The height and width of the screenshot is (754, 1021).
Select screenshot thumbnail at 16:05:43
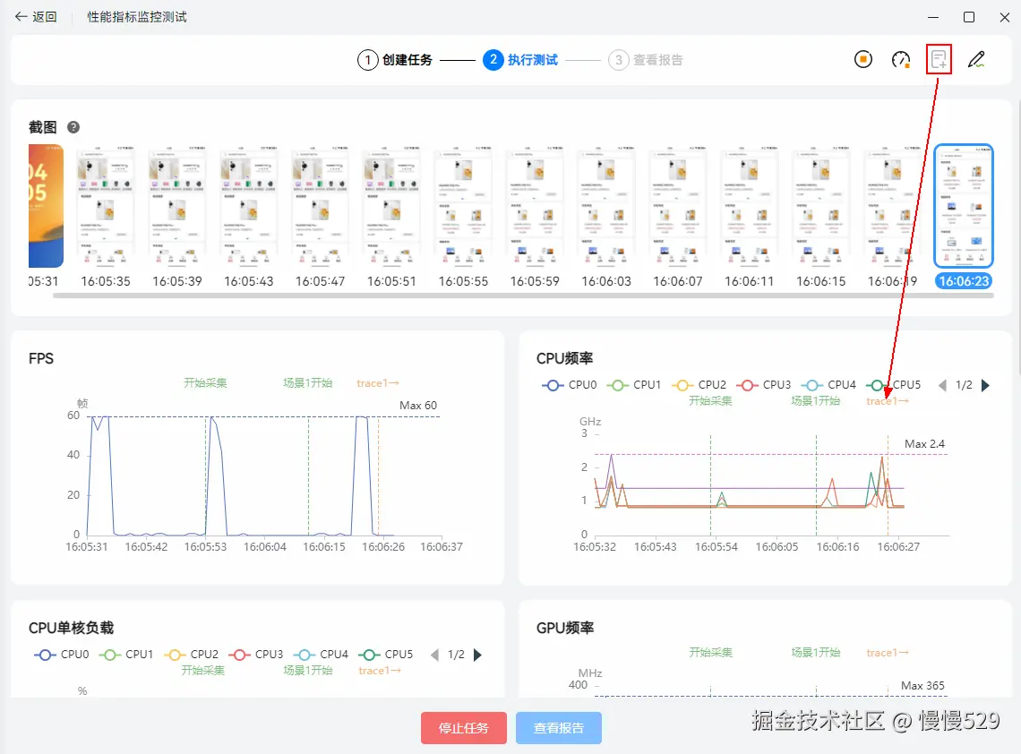tap(249, 206)
